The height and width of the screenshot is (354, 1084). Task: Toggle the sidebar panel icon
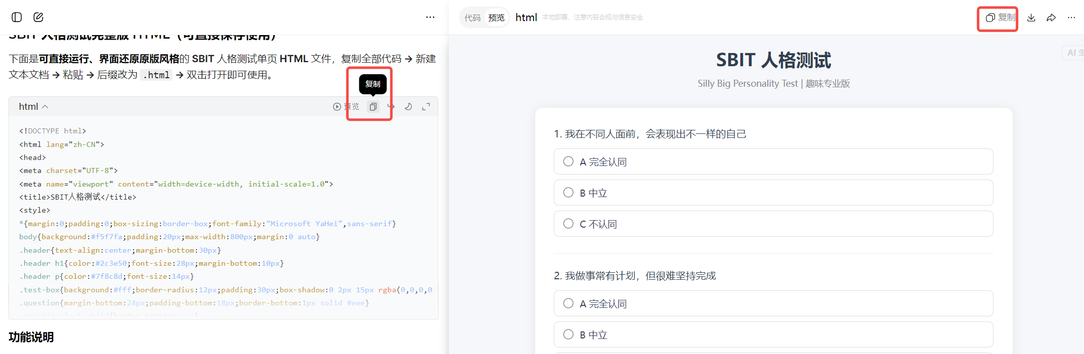(17, 17)
